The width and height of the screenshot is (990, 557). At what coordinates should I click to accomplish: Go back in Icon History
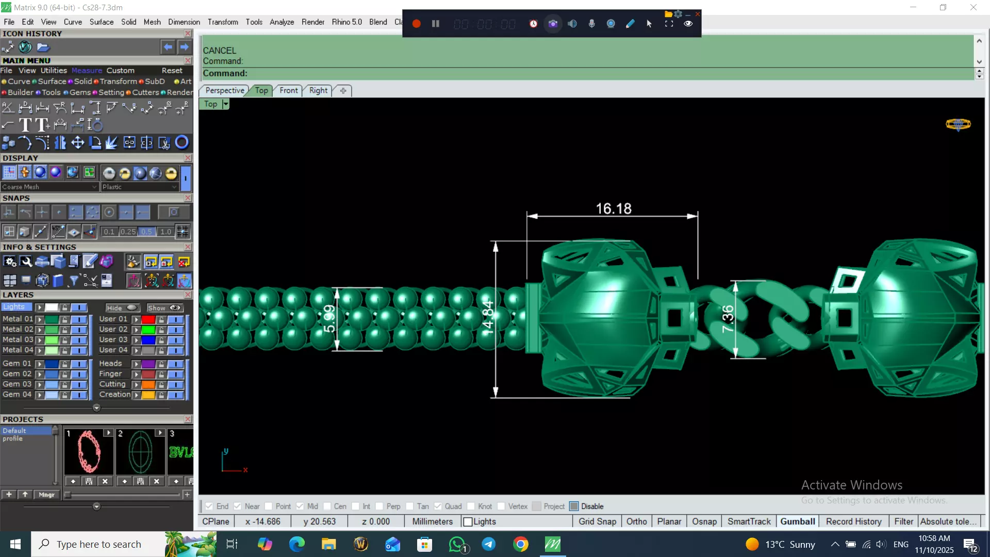[x=168, y=47]
